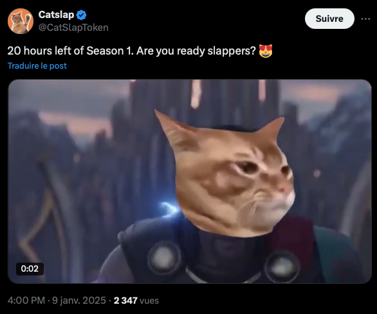Click the tweet text about Season 1
The image size is (377, 314).
[131, 51]
